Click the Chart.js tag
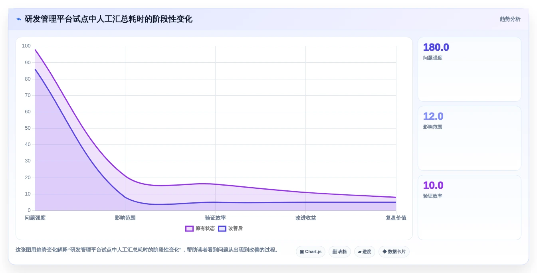This screenshot has width=537, height=273. [311, 252]
